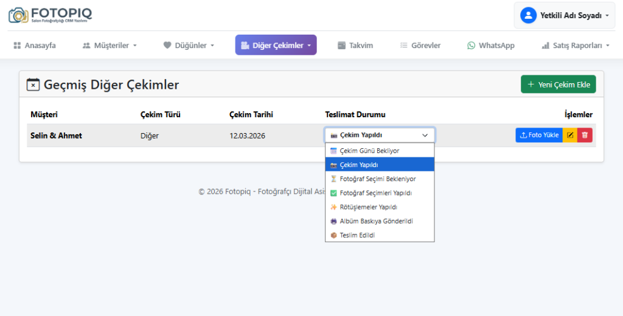The width and height of the screenshot is (623, 316).
Task: Expand the Müşteriler dropdown menu
Action: [x=110, y=46]
